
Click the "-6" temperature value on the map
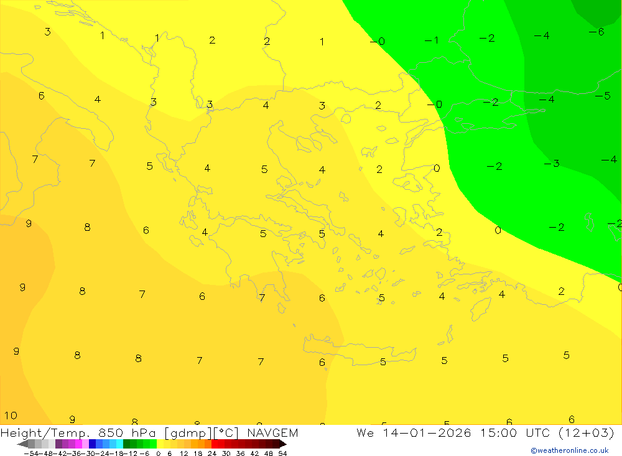(596, 32)
